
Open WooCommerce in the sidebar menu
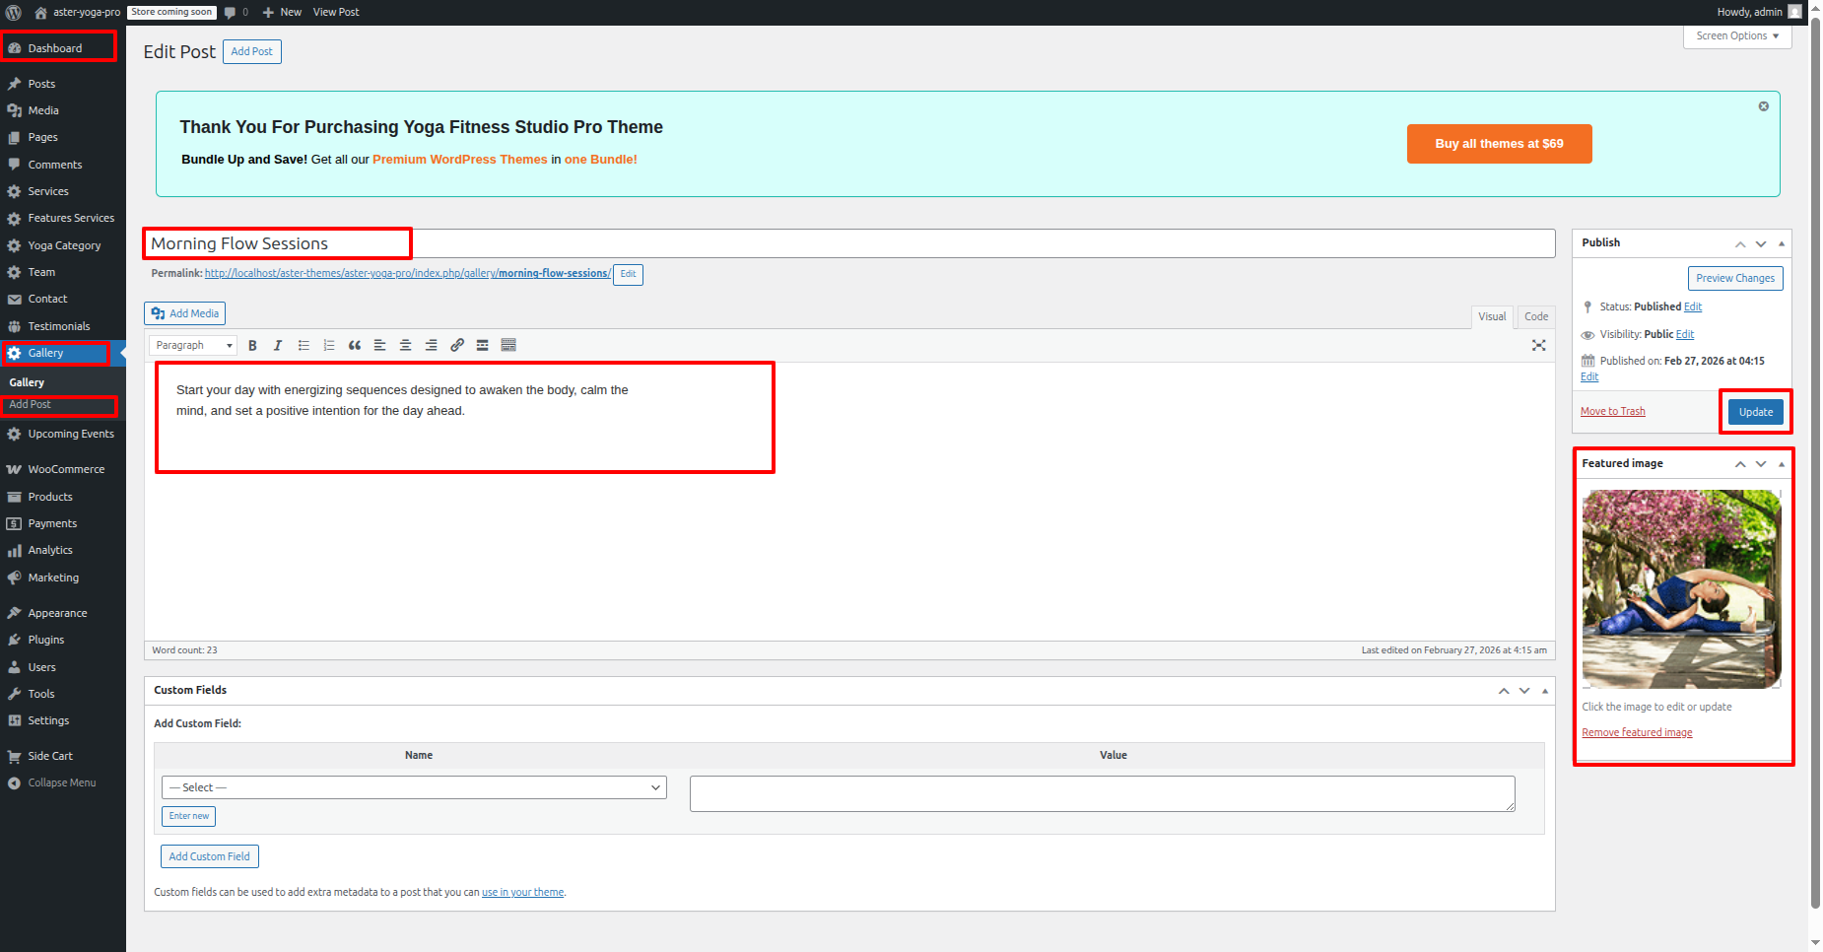(65, 470)
